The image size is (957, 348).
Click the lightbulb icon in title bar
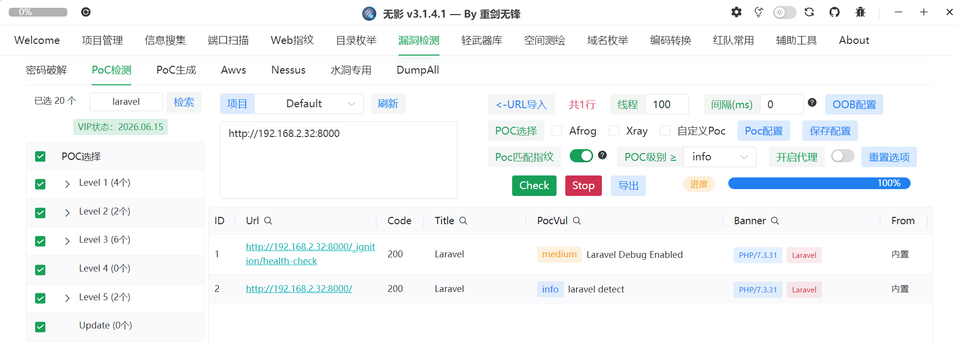[x=759, y=12]
